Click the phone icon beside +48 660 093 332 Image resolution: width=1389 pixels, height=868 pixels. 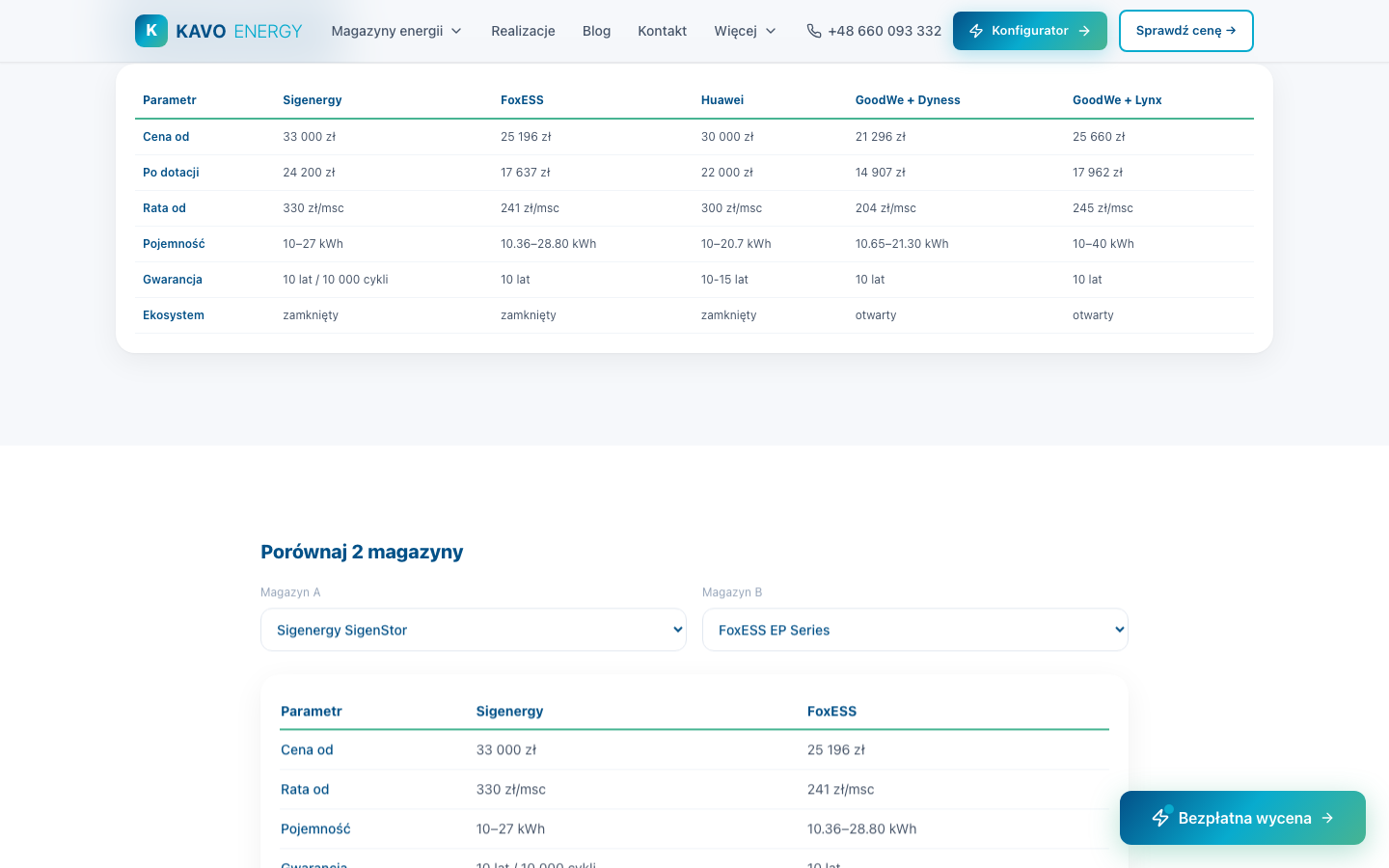[814, 31]
